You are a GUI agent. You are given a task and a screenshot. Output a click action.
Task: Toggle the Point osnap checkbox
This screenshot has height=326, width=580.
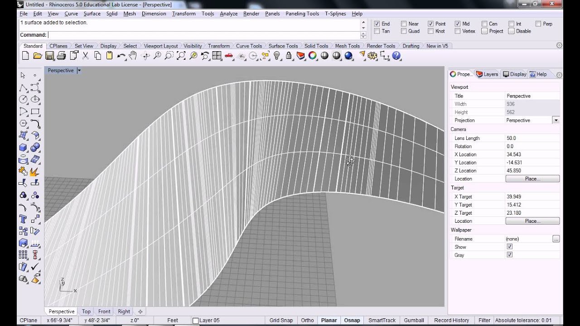[x=430, y=24]
